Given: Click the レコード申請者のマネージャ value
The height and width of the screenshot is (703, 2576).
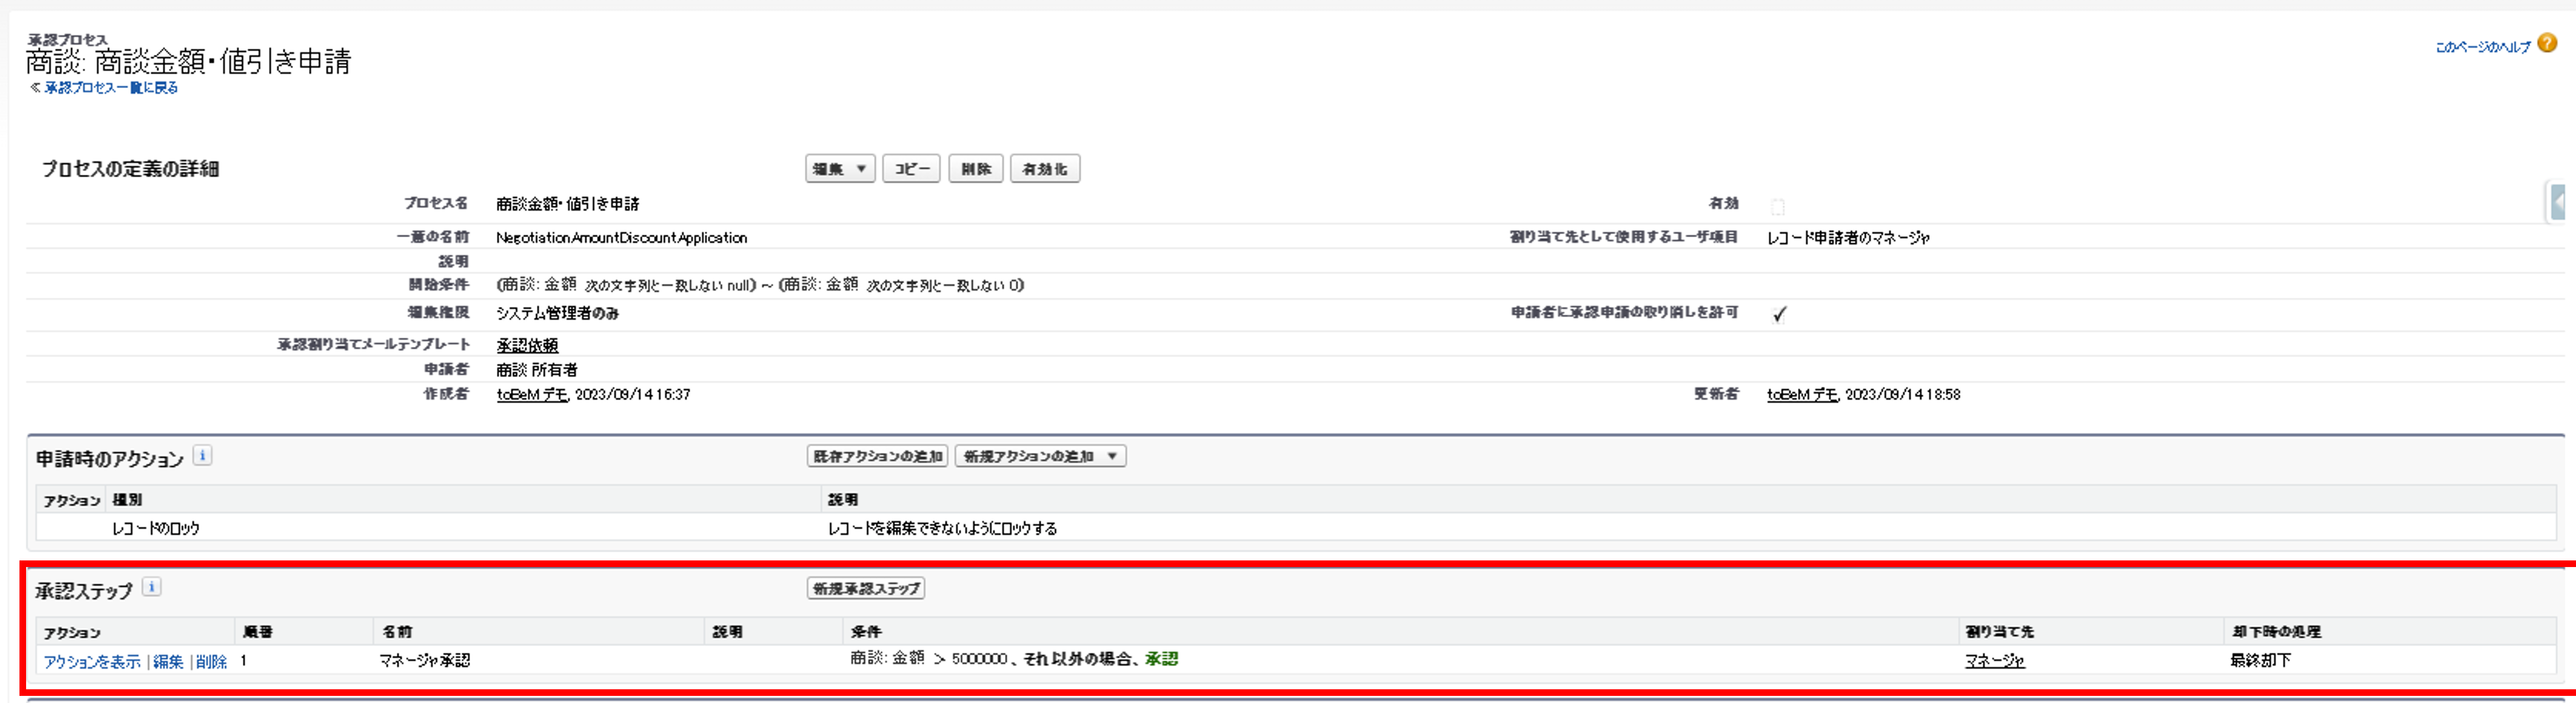Looking at the screenshot, I should [x=1848, y=238].
